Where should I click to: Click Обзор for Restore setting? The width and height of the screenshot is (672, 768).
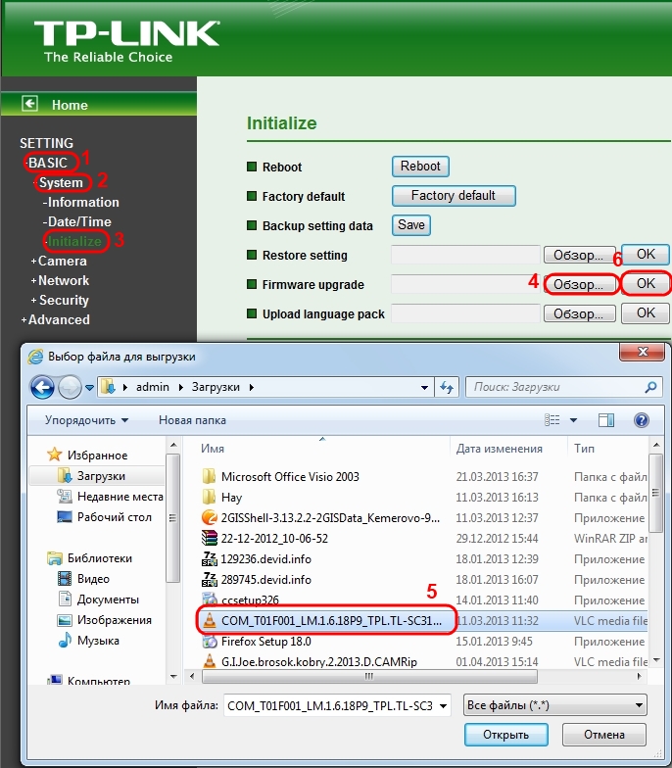point(579,255)
